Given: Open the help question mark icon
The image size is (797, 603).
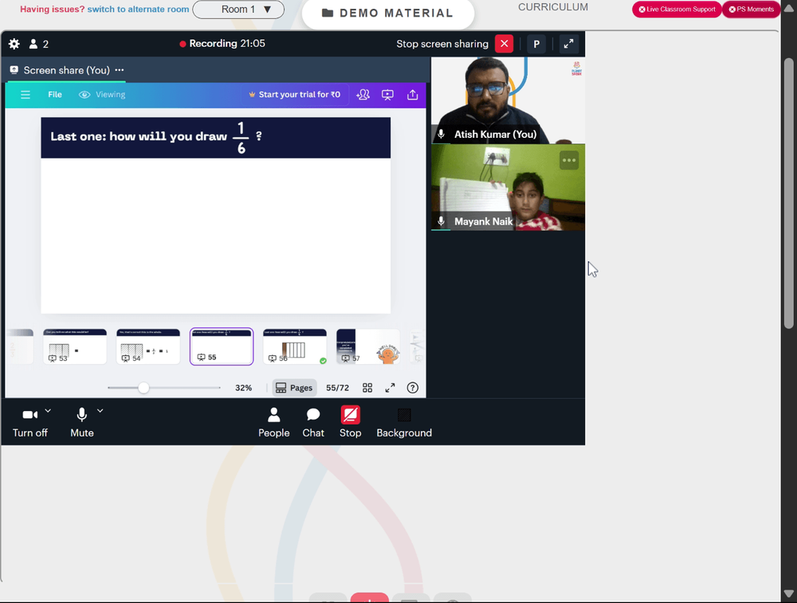Looking at the screenshot, I should click(x=413, y=388).
